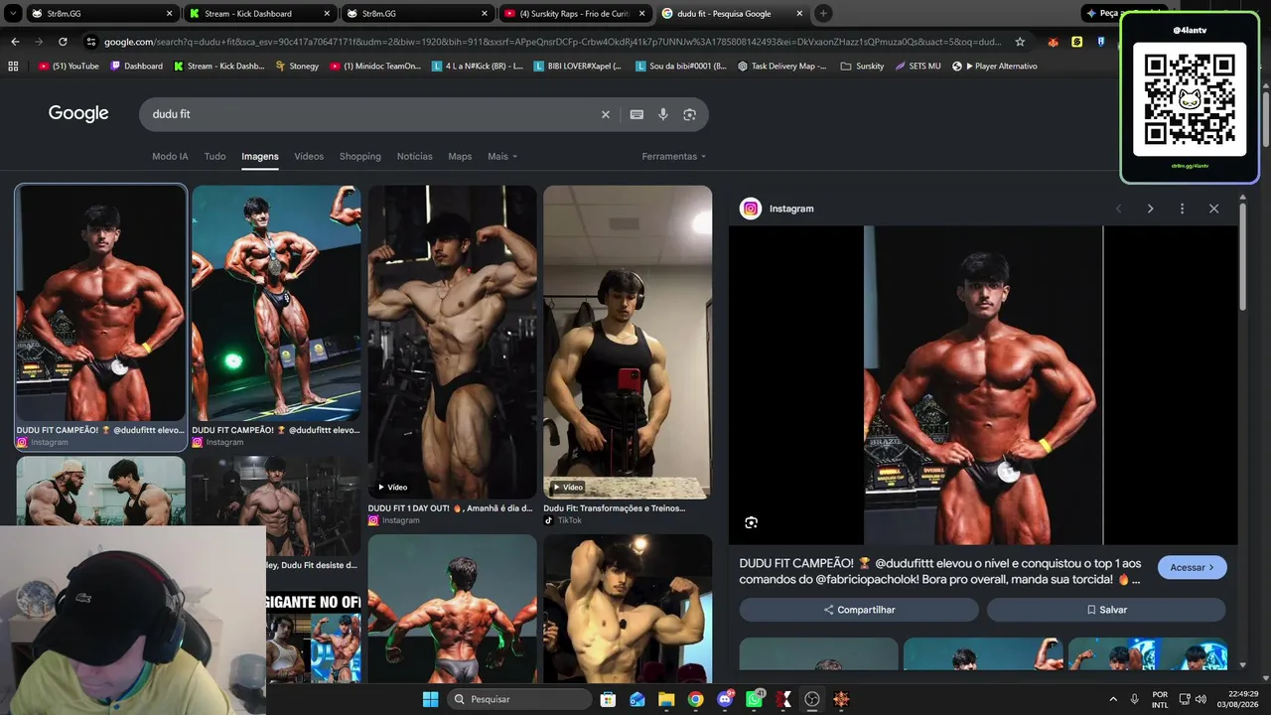This screenshot has width=1271, height=715.
Task: Reload the current Google page
Action: (x=63, y=42)
